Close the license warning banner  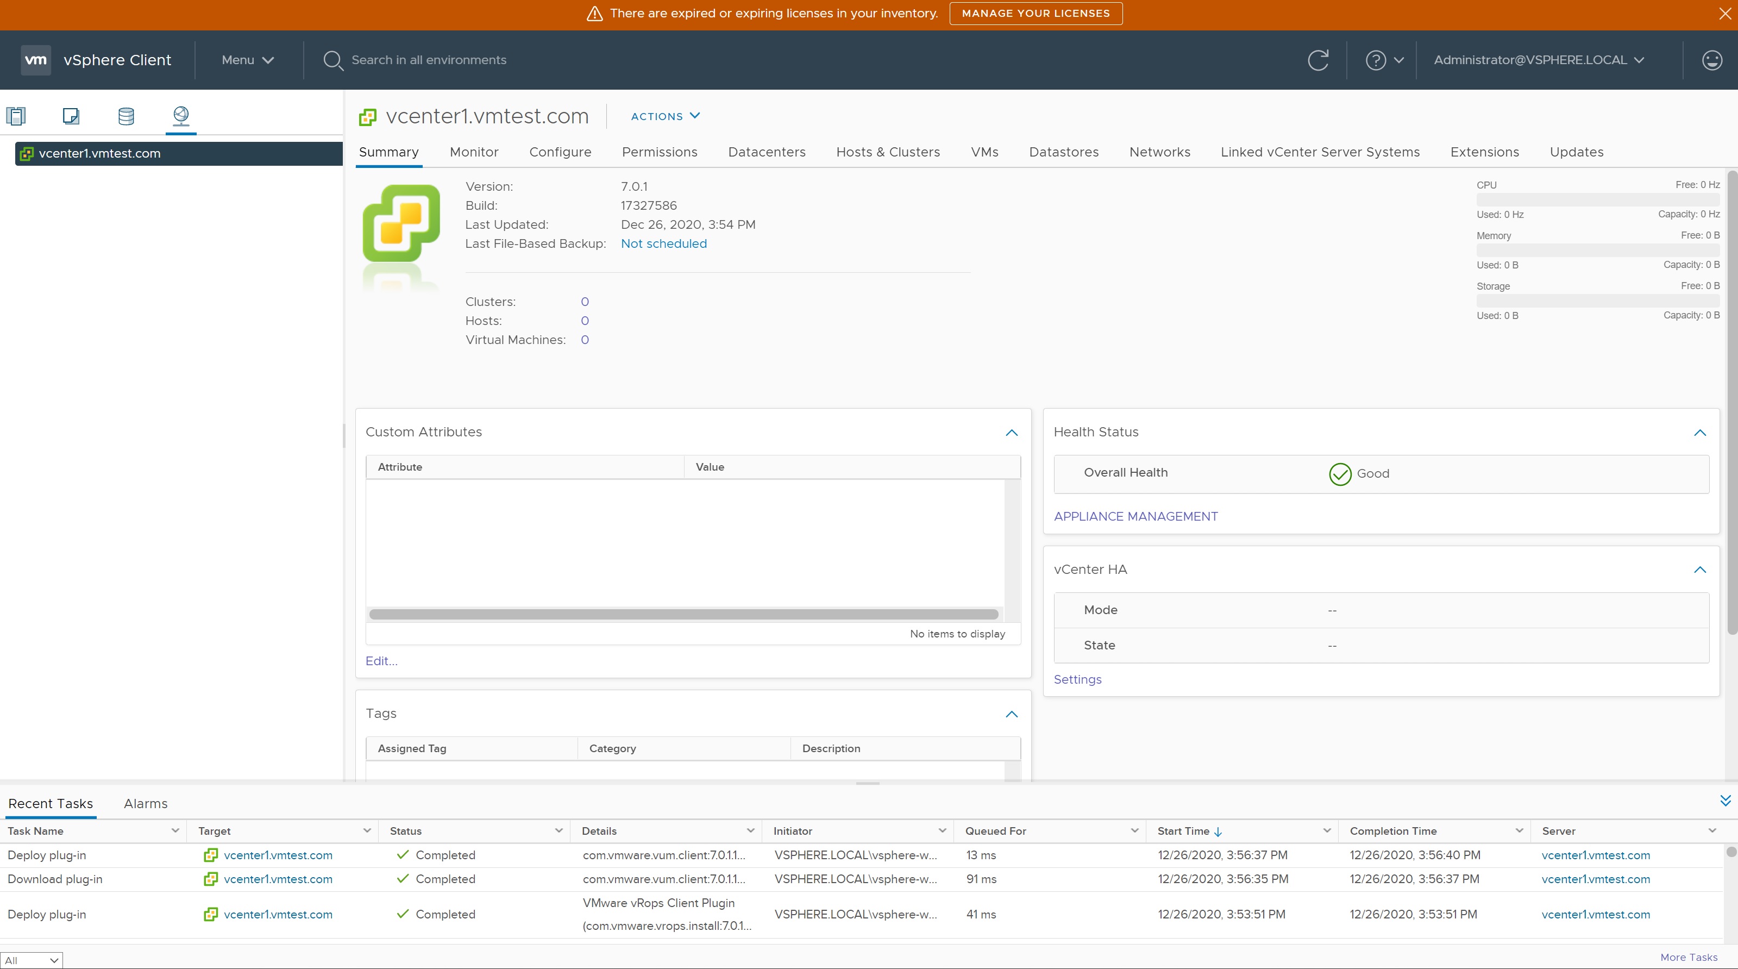[x=1724, y=14]
